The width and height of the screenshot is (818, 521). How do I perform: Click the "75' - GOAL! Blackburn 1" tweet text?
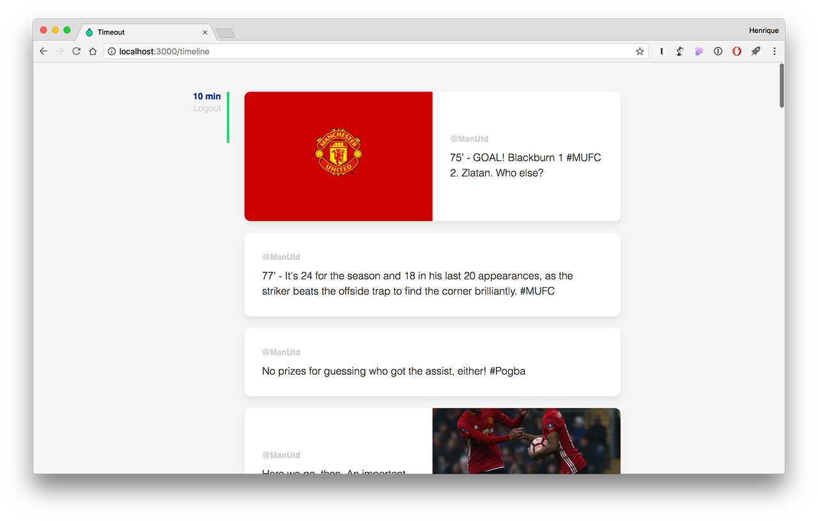(525, 165)
